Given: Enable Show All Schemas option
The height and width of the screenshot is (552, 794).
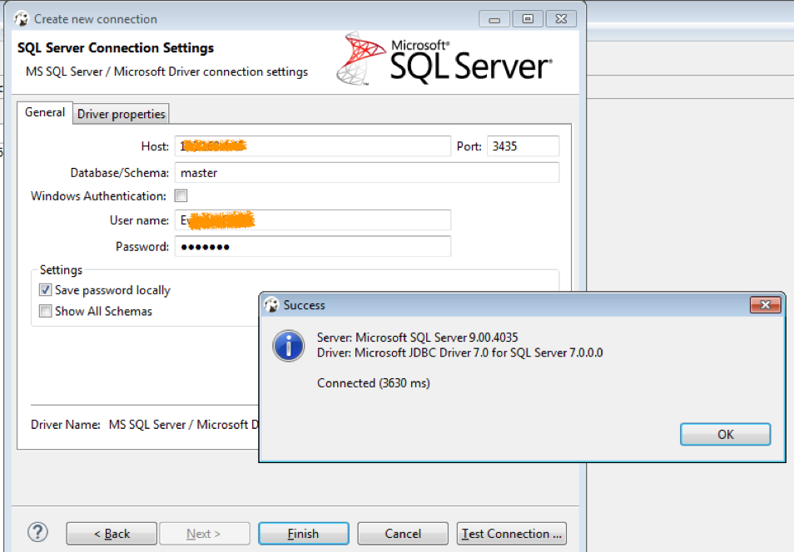Looking at the screenshot, I should click(x=45, y=311).
